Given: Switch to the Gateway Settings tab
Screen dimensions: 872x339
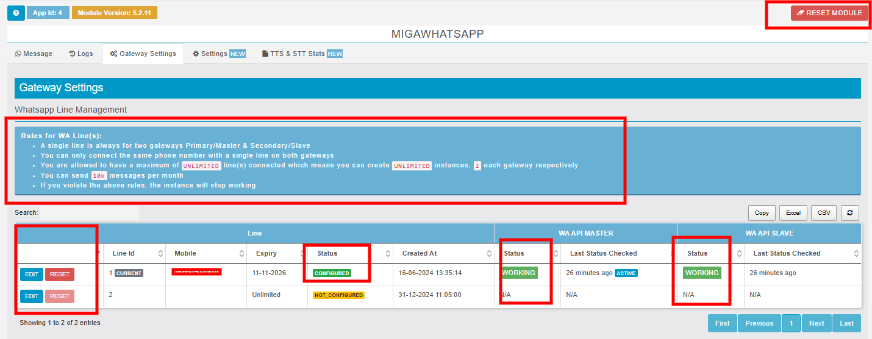Looking at the screenshot, I should click(x=143, y=54).
